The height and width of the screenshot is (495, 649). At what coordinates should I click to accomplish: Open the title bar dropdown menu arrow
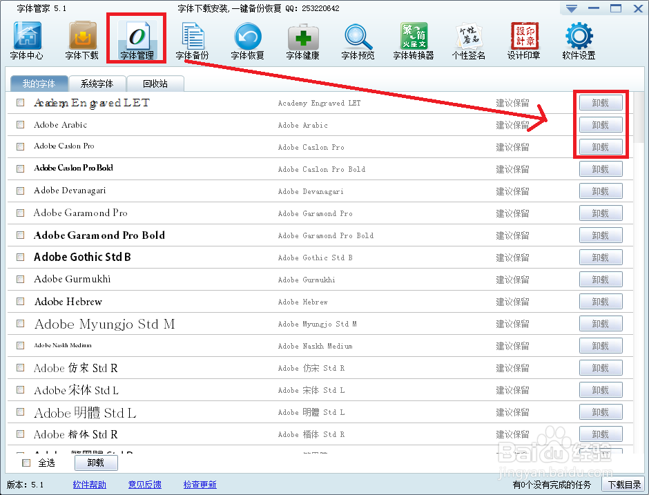point(572,9)
